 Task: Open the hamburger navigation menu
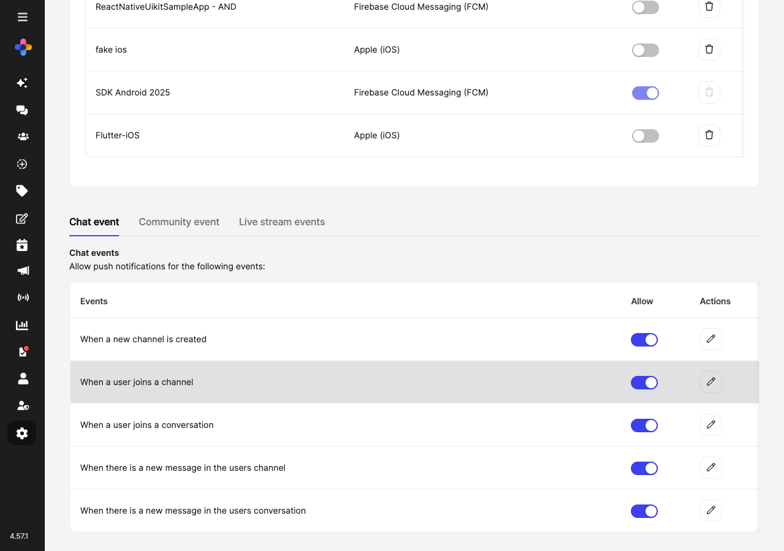pos(23,17)
